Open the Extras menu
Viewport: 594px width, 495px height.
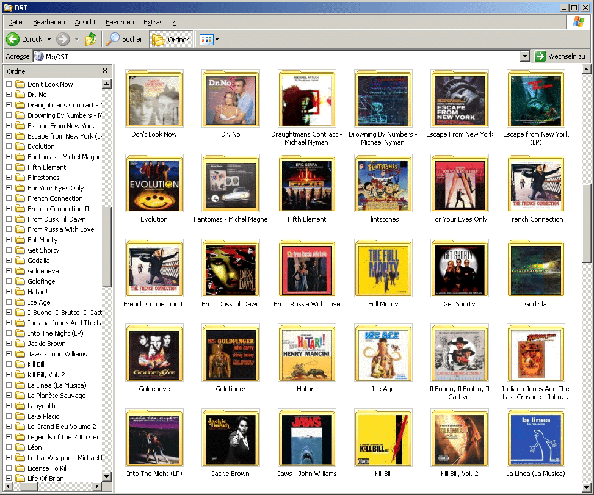pyautogui.click(x=153, y=22)
